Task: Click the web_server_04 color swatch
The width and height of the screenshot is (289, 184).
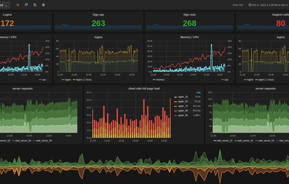Action: coord(34,141)
